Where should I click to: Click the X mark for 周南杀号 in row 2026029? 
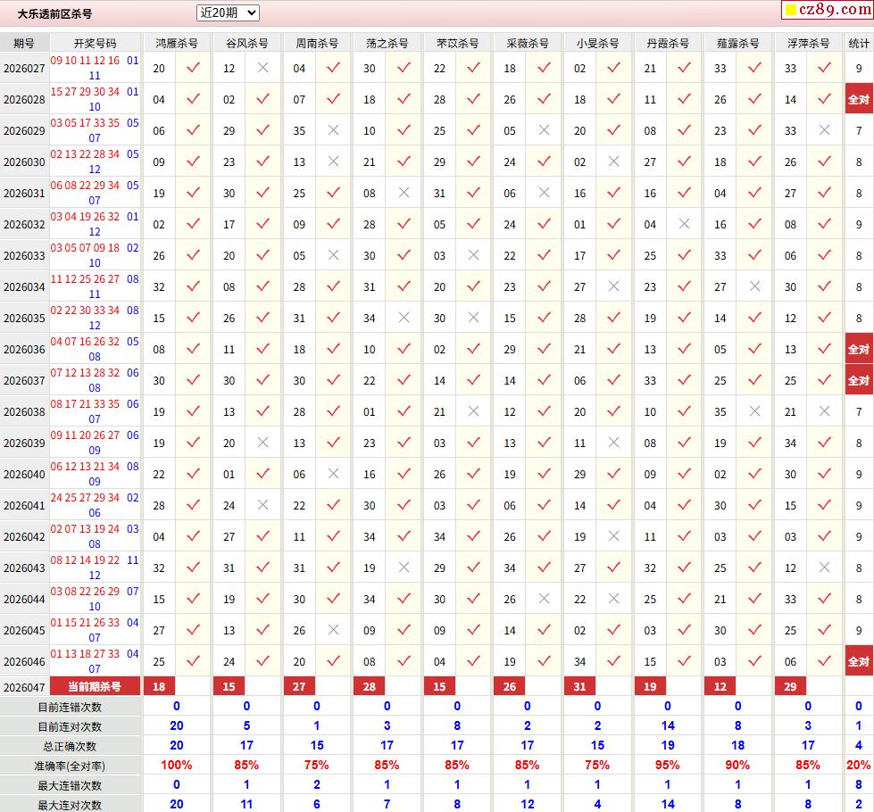333,130
